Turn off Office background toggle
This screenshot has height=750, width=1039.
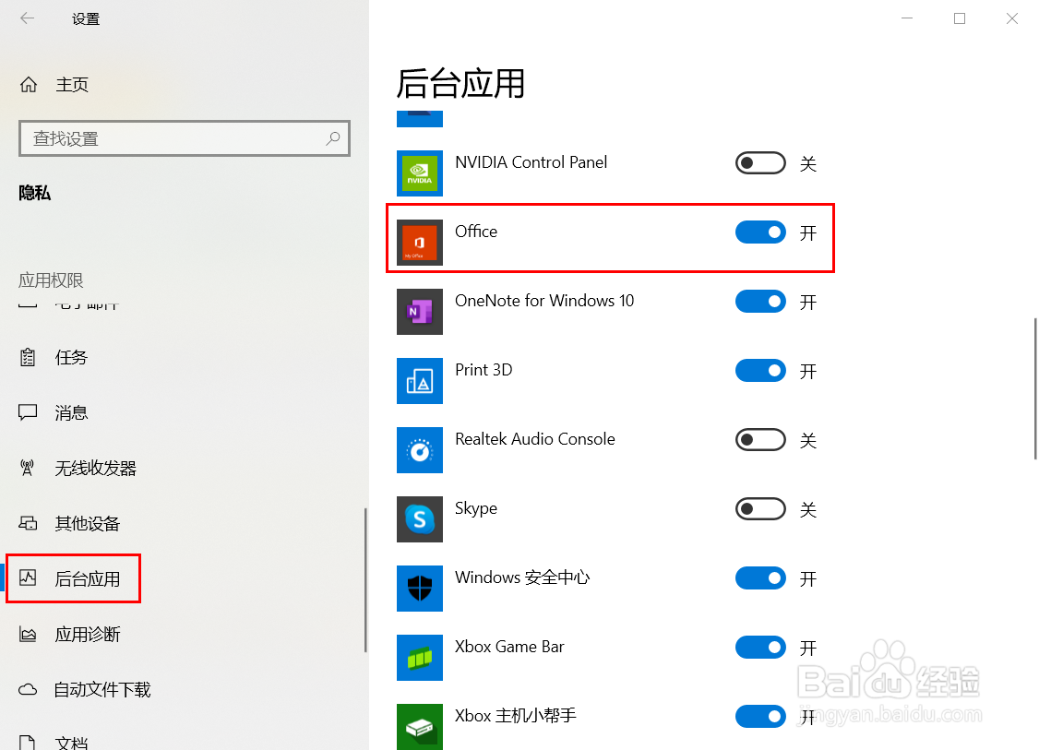[760, 232]
